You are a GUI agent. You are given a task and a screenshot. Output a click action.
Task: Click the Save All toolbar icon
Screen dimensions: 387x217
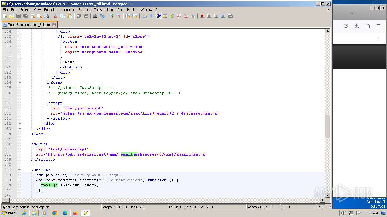[x=25, y=16]
